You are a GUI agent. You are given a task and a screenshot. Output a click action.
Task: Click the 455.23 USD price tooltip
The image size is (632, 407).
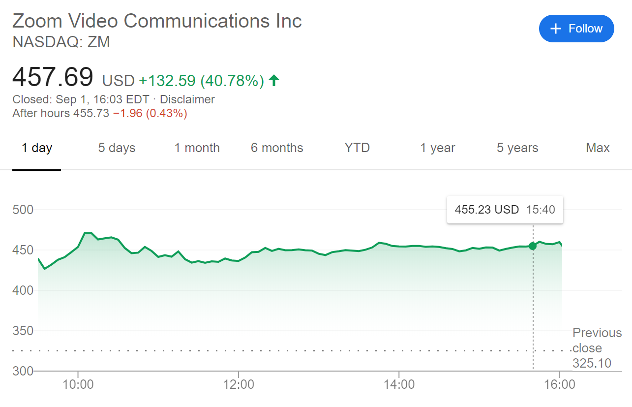click(x=504, y=209)
